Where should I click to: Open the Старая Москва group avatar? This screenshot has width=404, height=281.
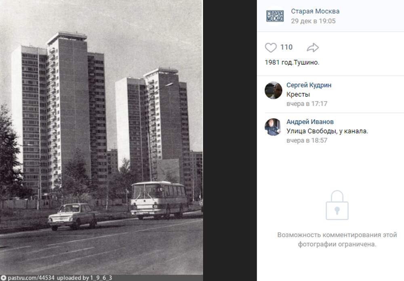tap(275, 16)
